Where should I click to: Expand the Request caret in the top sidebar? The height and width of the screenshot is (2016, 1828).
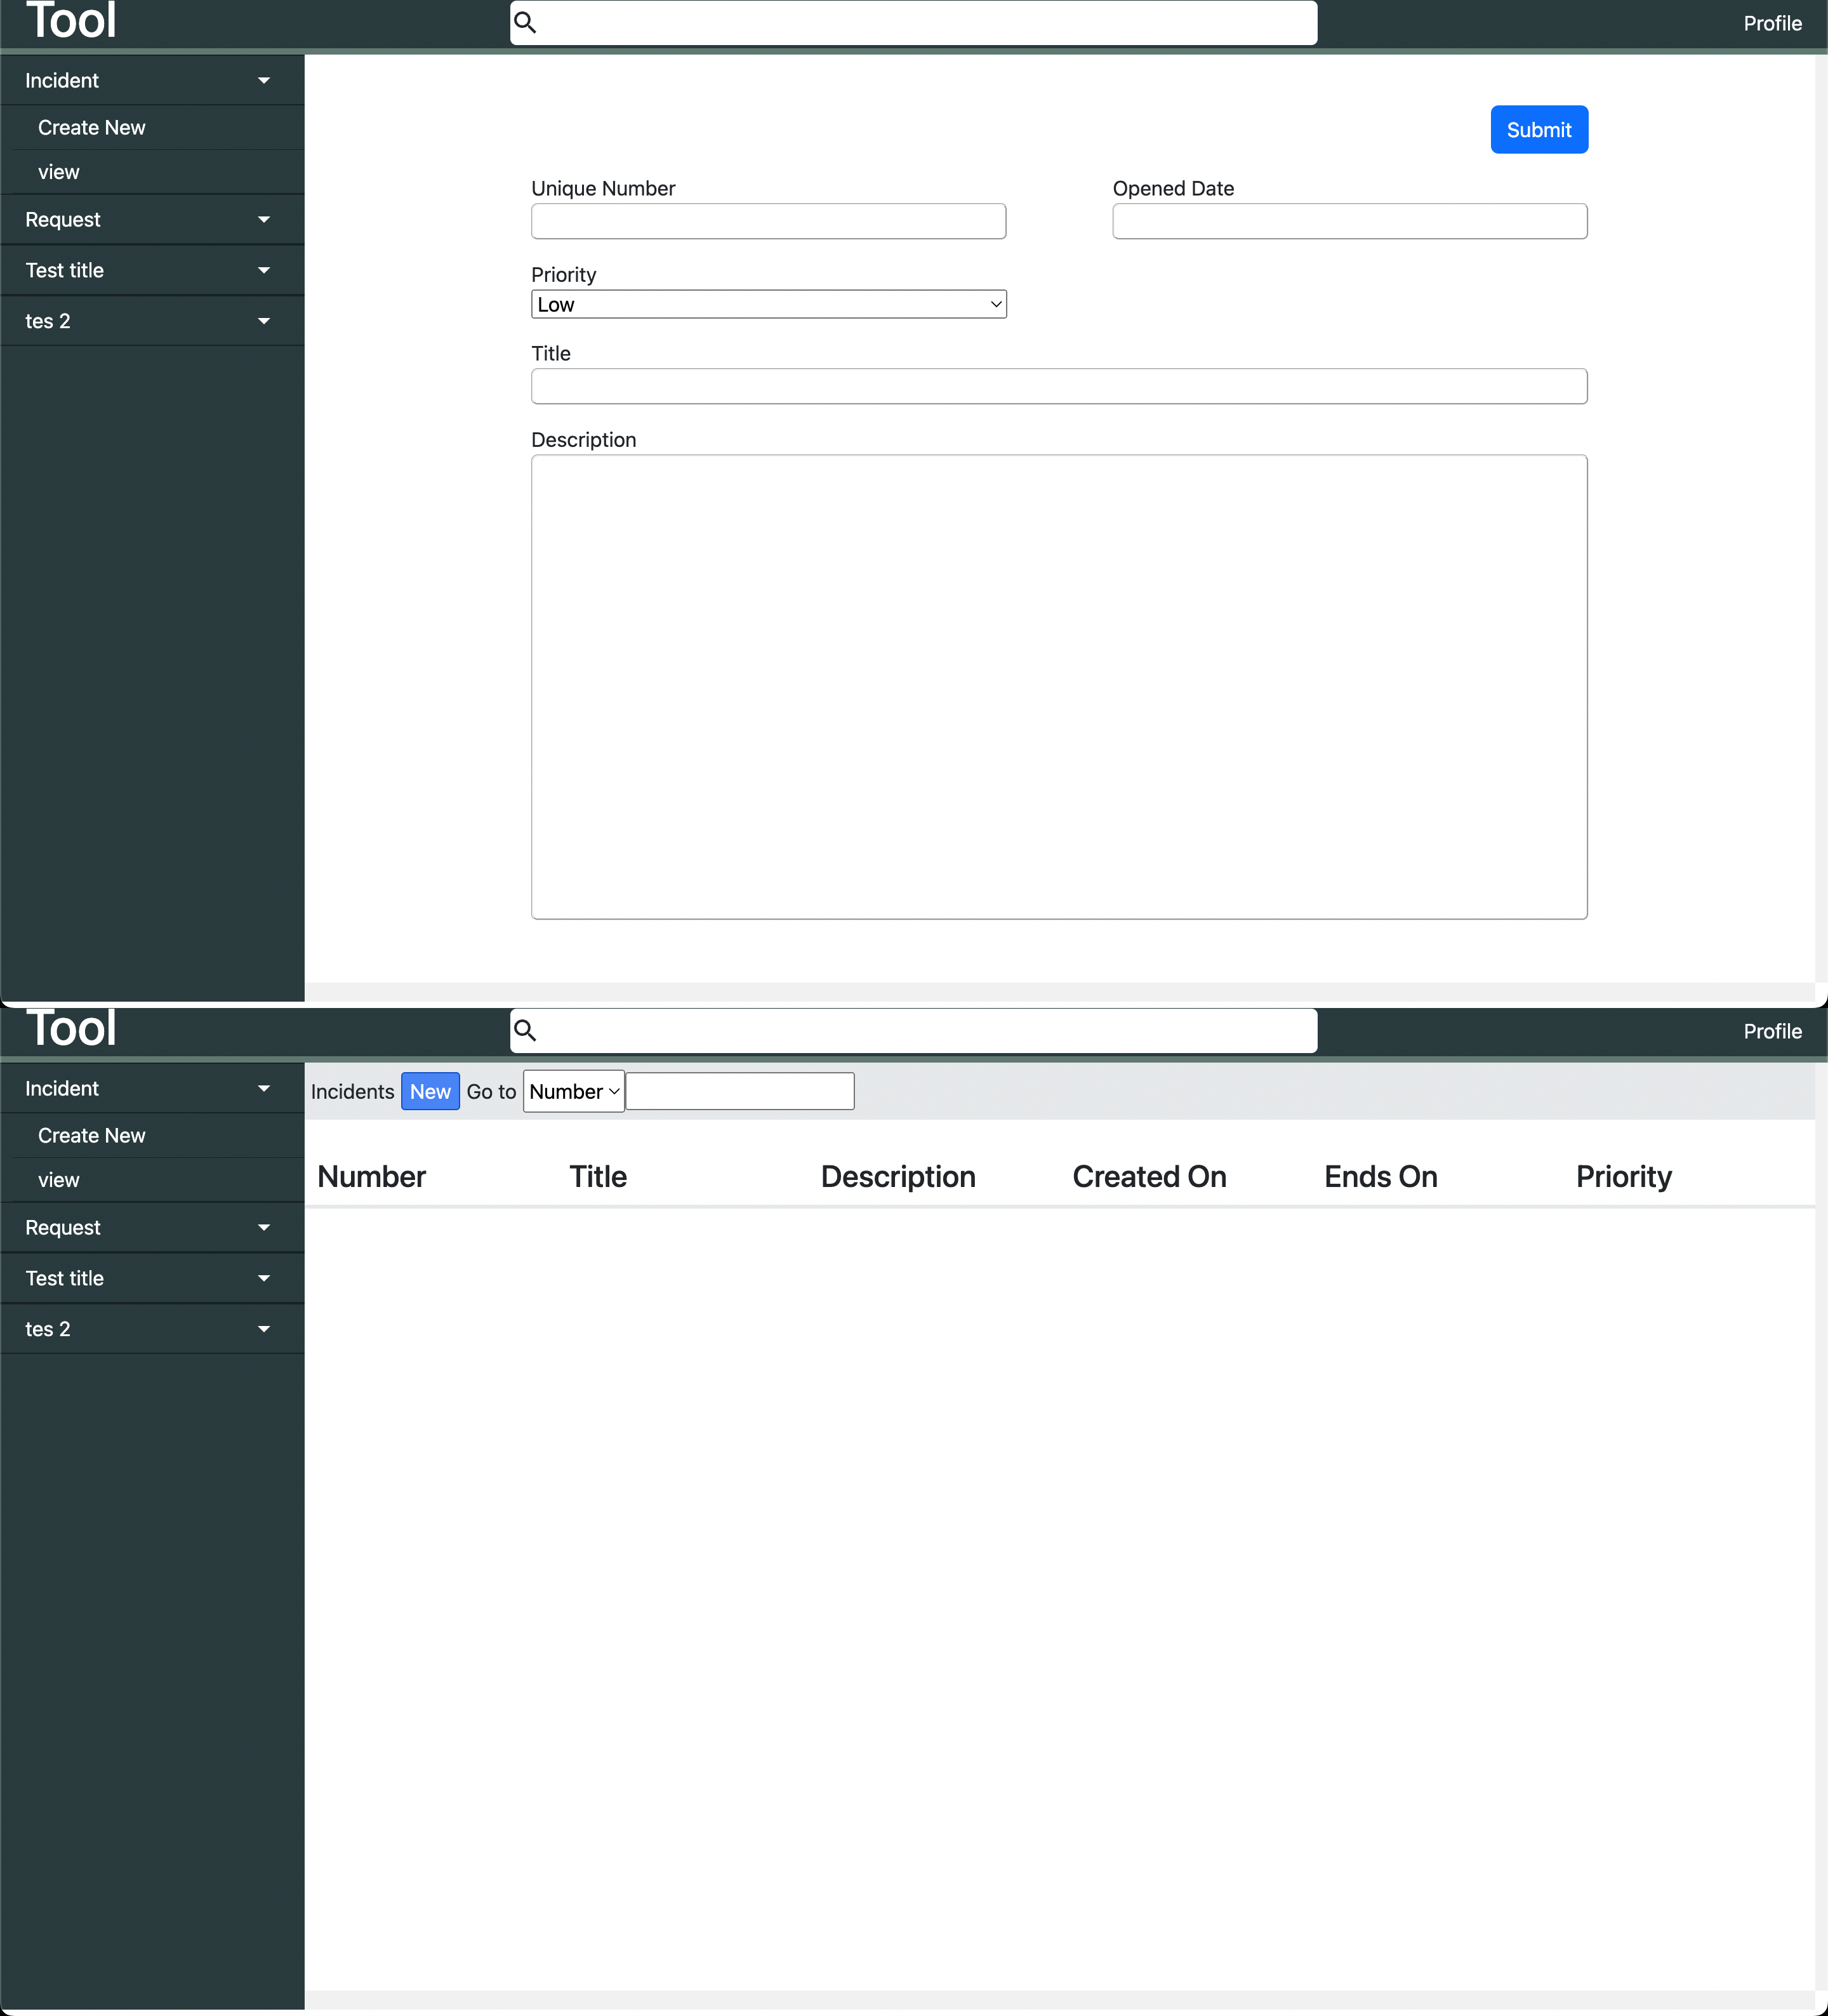tap(264, 220)
